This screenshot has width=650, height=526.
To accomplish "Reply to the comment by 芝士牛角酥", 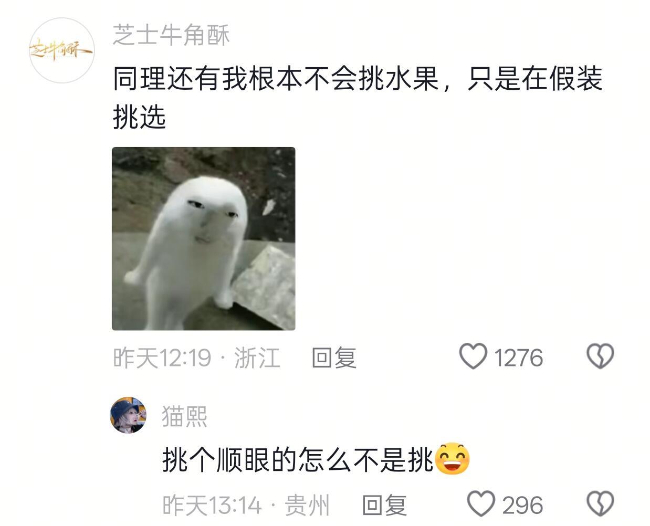I will pyautogui.click(x=334, y=357).
